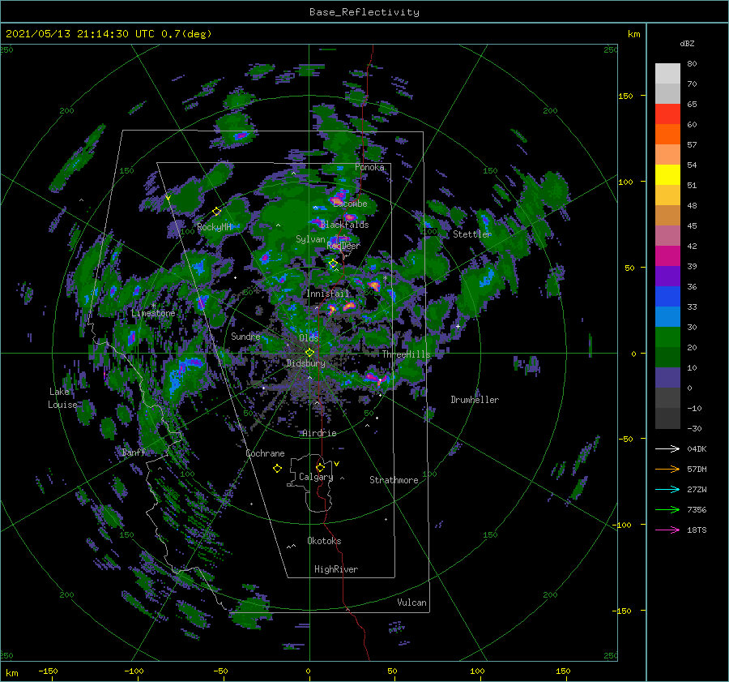Select the Drumheller label

[x=475, y=400]
